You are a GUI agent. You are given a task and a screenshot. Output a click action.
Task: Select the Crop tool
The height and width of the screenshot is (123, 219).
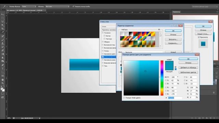click(x=2, y=29)
